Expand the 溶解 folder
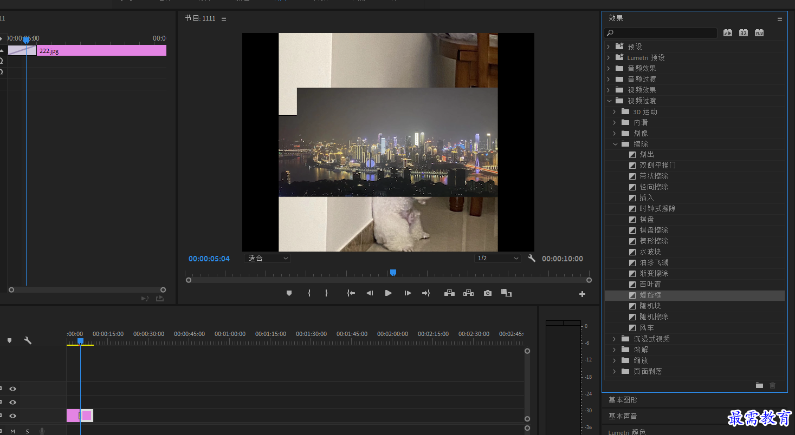 pyautogui.click(x=615, y=350)
